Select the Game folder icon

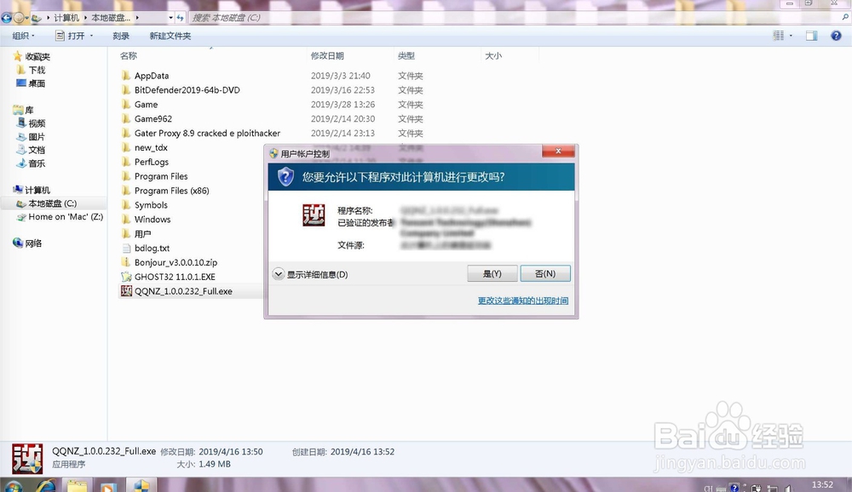point(126,104)
